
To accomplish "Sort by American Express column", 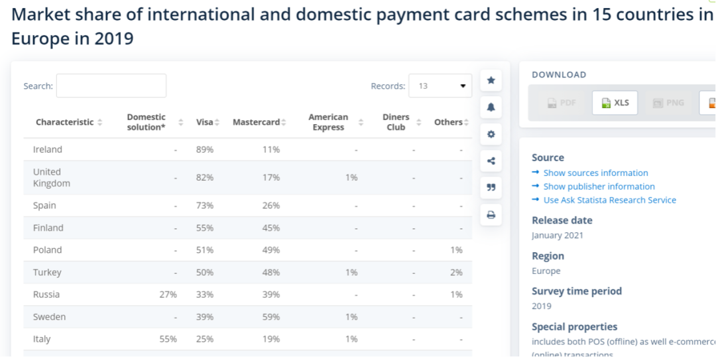I will [x=335, y=122].
